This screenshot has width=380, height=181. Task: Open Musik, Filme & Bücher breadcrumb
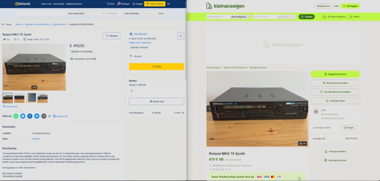pyautogui.click(x=235, y=67)
